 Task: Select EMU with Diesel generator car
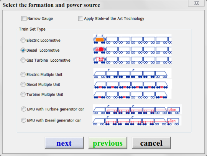23,120
